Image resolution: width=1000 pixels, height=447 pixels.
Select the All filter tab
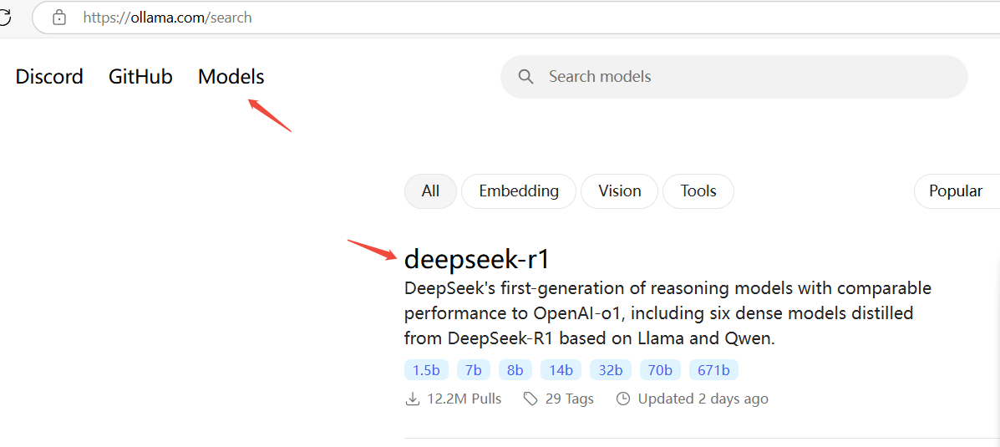click(430, 190)
